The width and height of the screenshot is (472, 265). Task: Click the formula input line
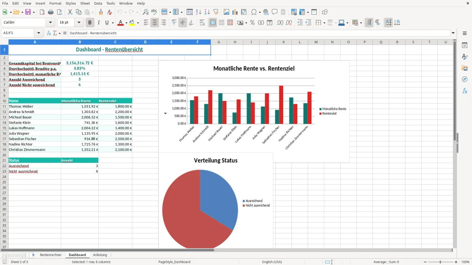coord(259,33)
